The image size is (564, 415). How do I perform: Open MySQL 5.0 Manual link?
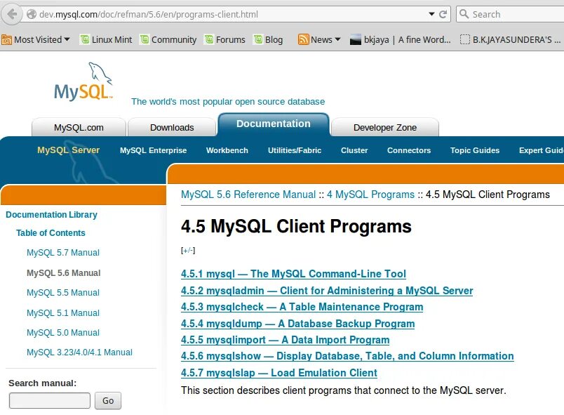pyautogui.click(x=63, y=333)
